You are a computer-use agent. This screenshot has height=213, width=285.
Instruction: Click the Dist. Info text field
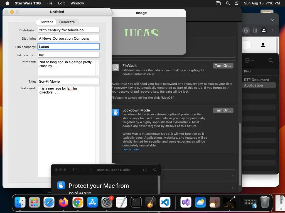[x=69, y=38]
